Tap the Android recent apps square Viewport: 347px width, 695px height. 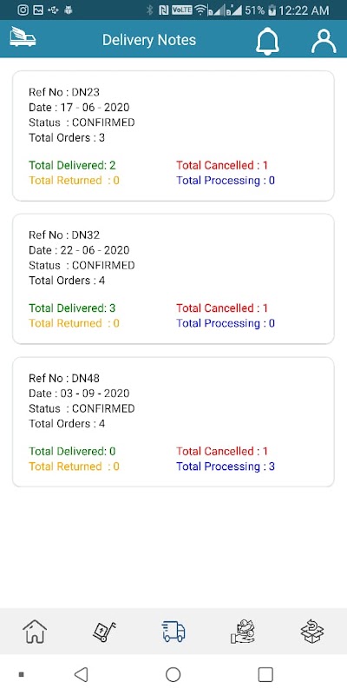[265, 675]
